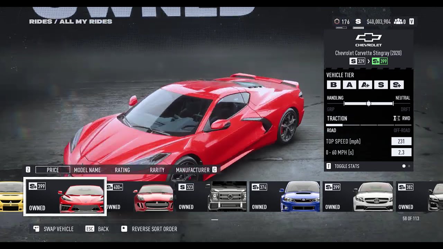Click the S+ 374 badge on Subaru card

[260, 187]
